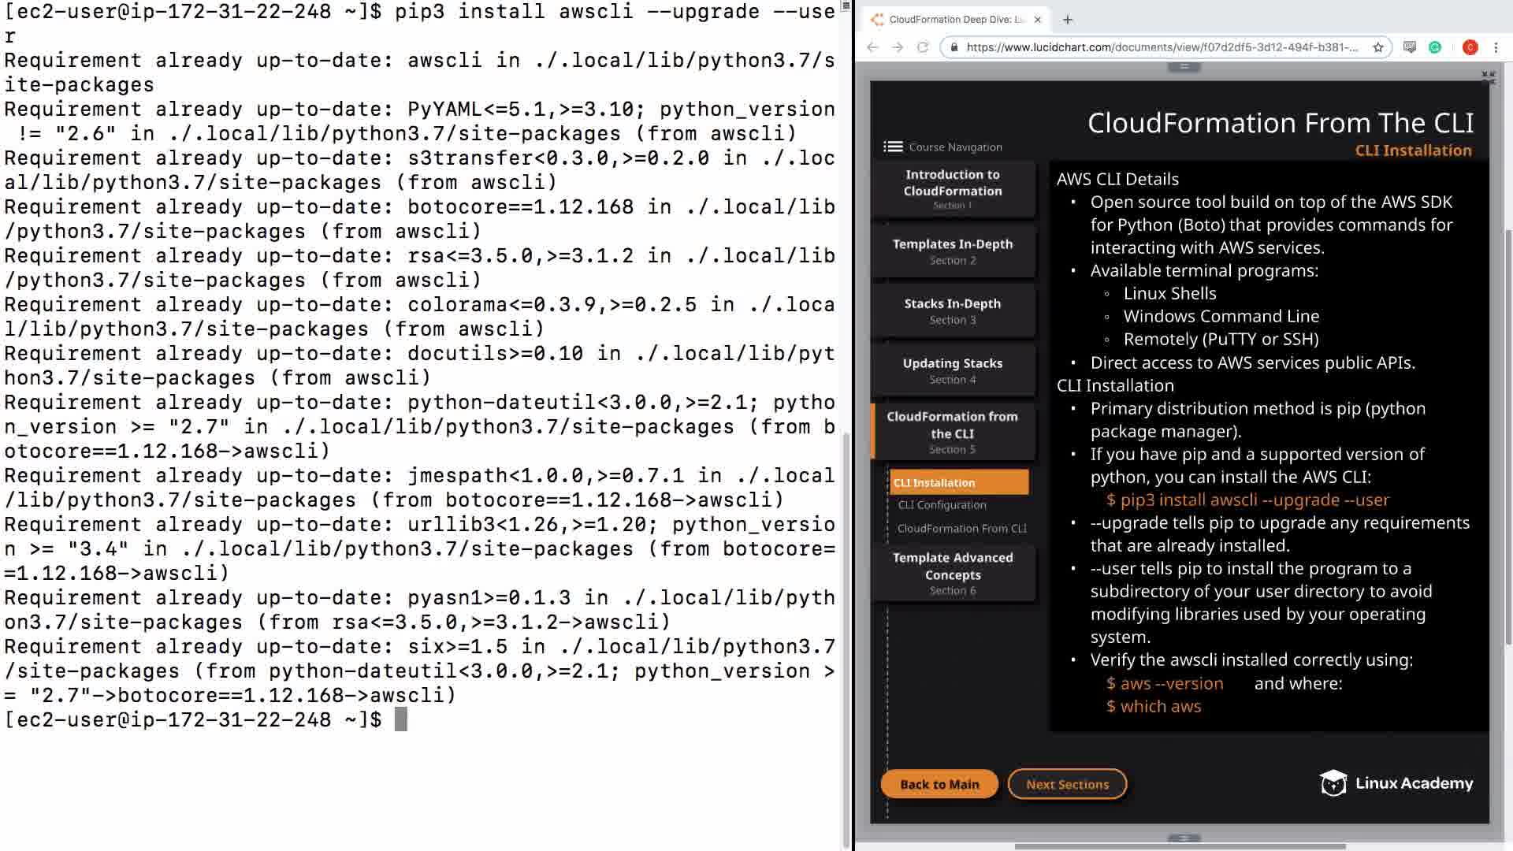Screen dimensions: 1513x851
Task: Open a new browser tab
Action: click(x=1068, y=20)
